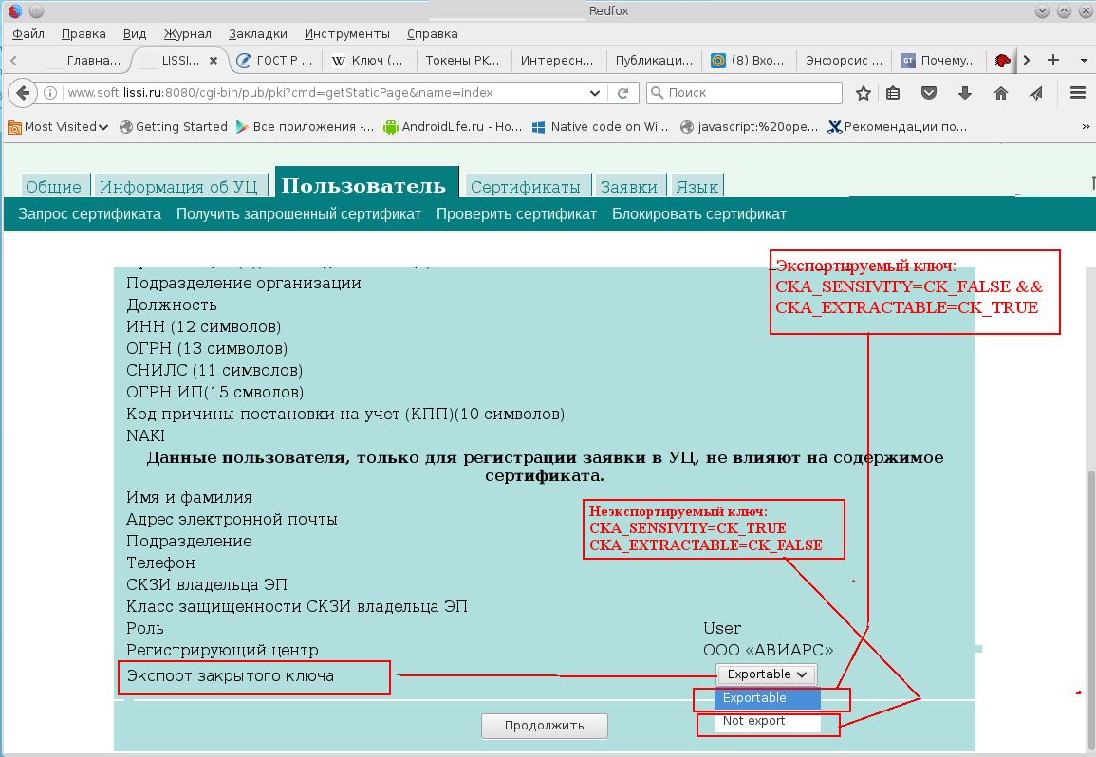This screenshot has width=1096, height=757.
Task: Click the address bar URL
Action: 280,93
